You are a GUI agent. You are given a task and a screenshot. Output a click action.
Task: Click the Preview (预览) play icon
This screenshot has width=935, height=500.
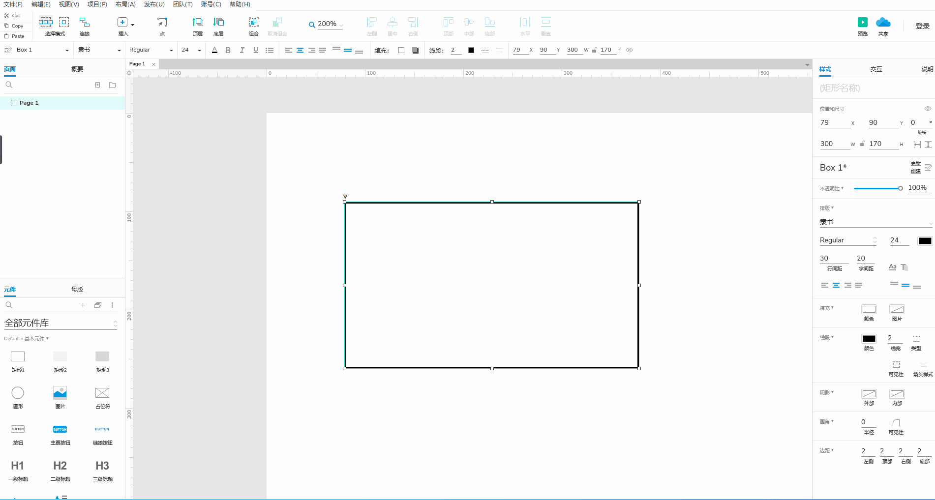[862, 23]
